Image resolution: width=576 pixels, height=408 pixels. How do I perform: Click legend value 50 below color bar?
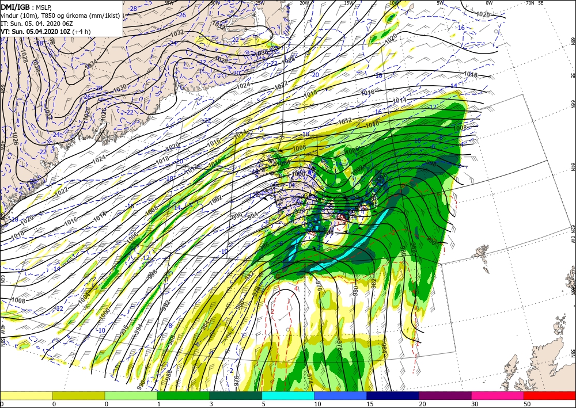(527, 404)
